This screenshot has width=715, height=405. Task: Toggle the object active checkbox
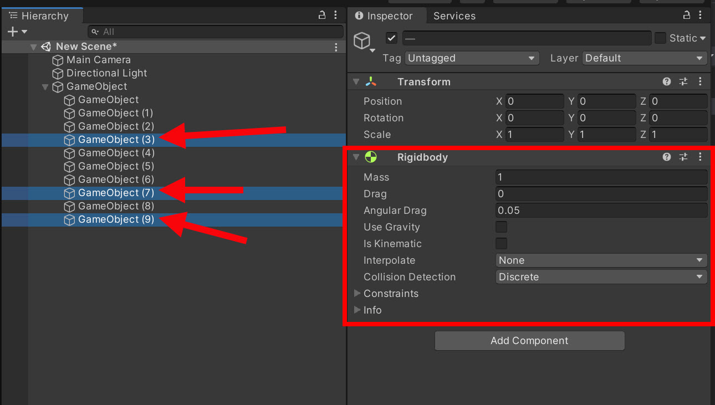point(392,38)
